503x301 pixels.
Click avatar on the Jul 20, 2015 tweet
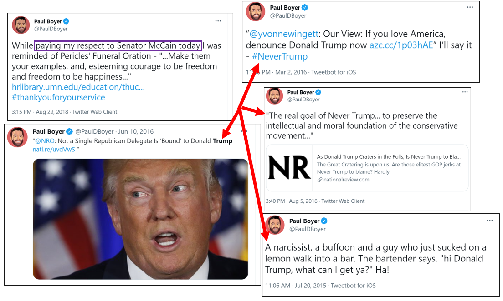click(x=275, y=225)
